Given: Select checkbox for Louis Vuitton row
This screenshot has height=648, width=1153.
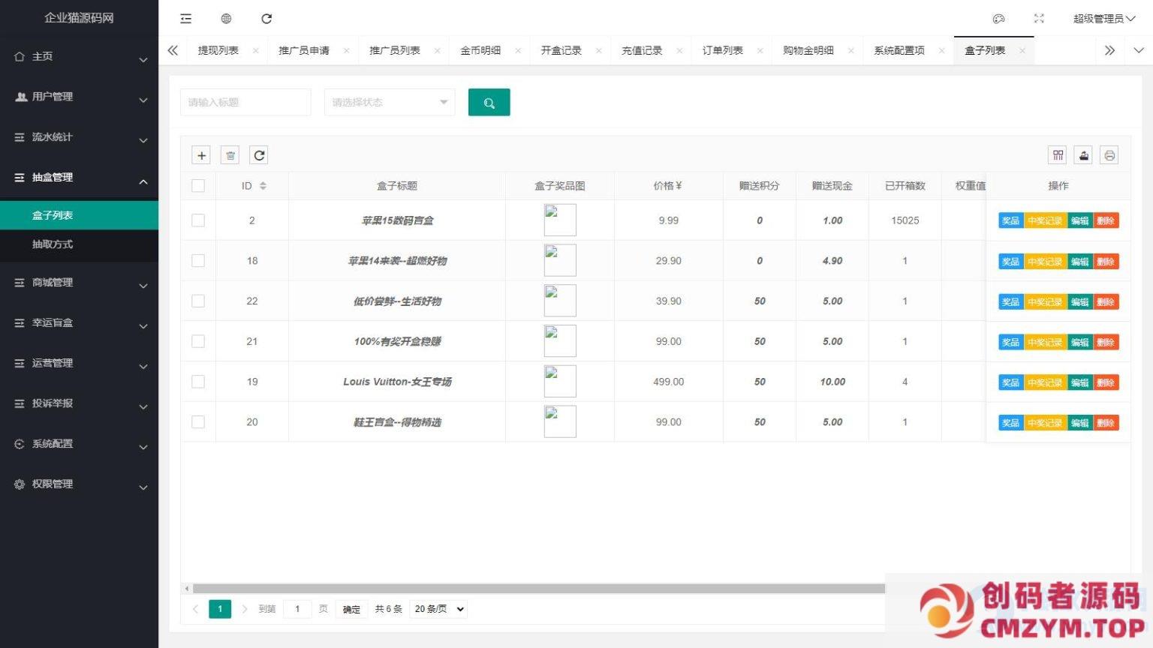Looking at the screenshot, I should (198, 382).
